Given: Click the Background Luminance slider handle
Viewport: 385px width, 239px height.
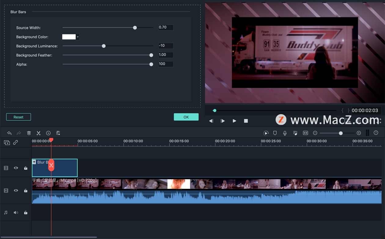Looking at the screenshot, I should [x=104, y=46].
